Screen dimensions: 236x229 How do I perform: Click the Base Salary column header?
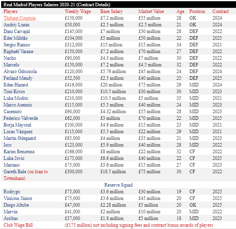coord(112,11)
